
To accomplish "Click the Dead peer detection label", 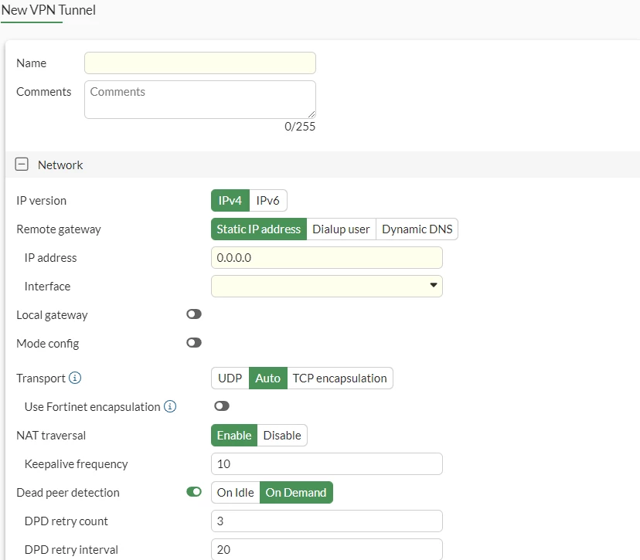I will (68, 493).
